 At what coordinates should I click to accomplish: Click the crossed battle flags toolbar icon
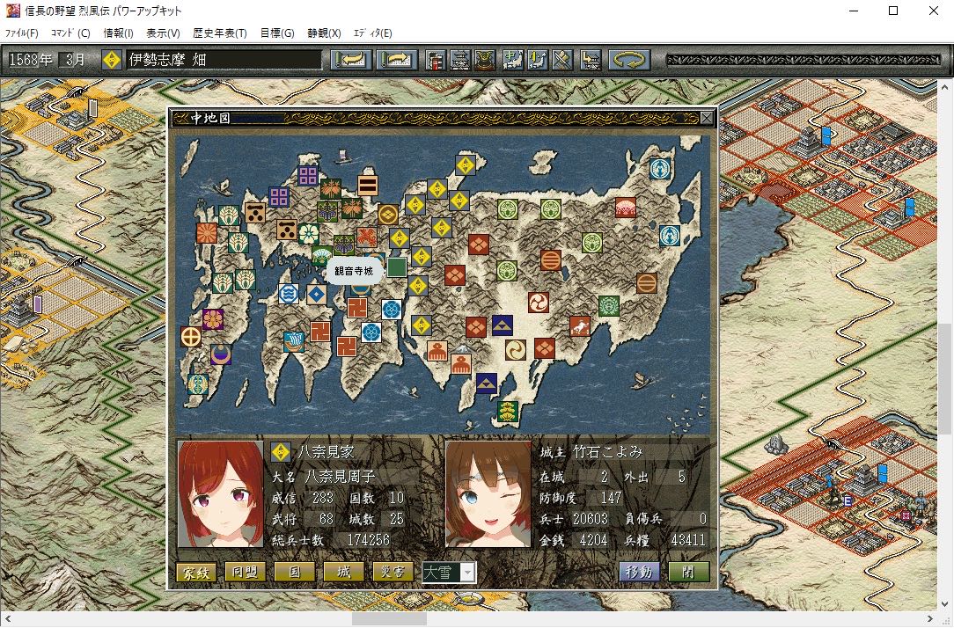point(562,60)
